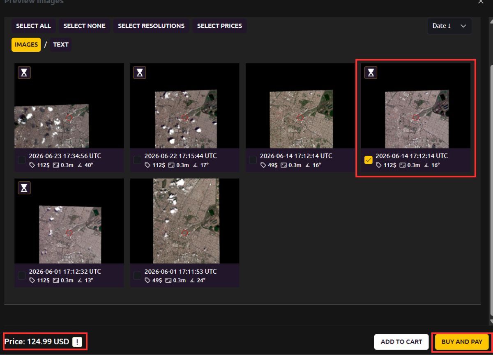The image size is (493, 355).
Task: Tick checkbox for 2026-06-23 17:34:56 UTC image
Action: [x=22, y=160]
